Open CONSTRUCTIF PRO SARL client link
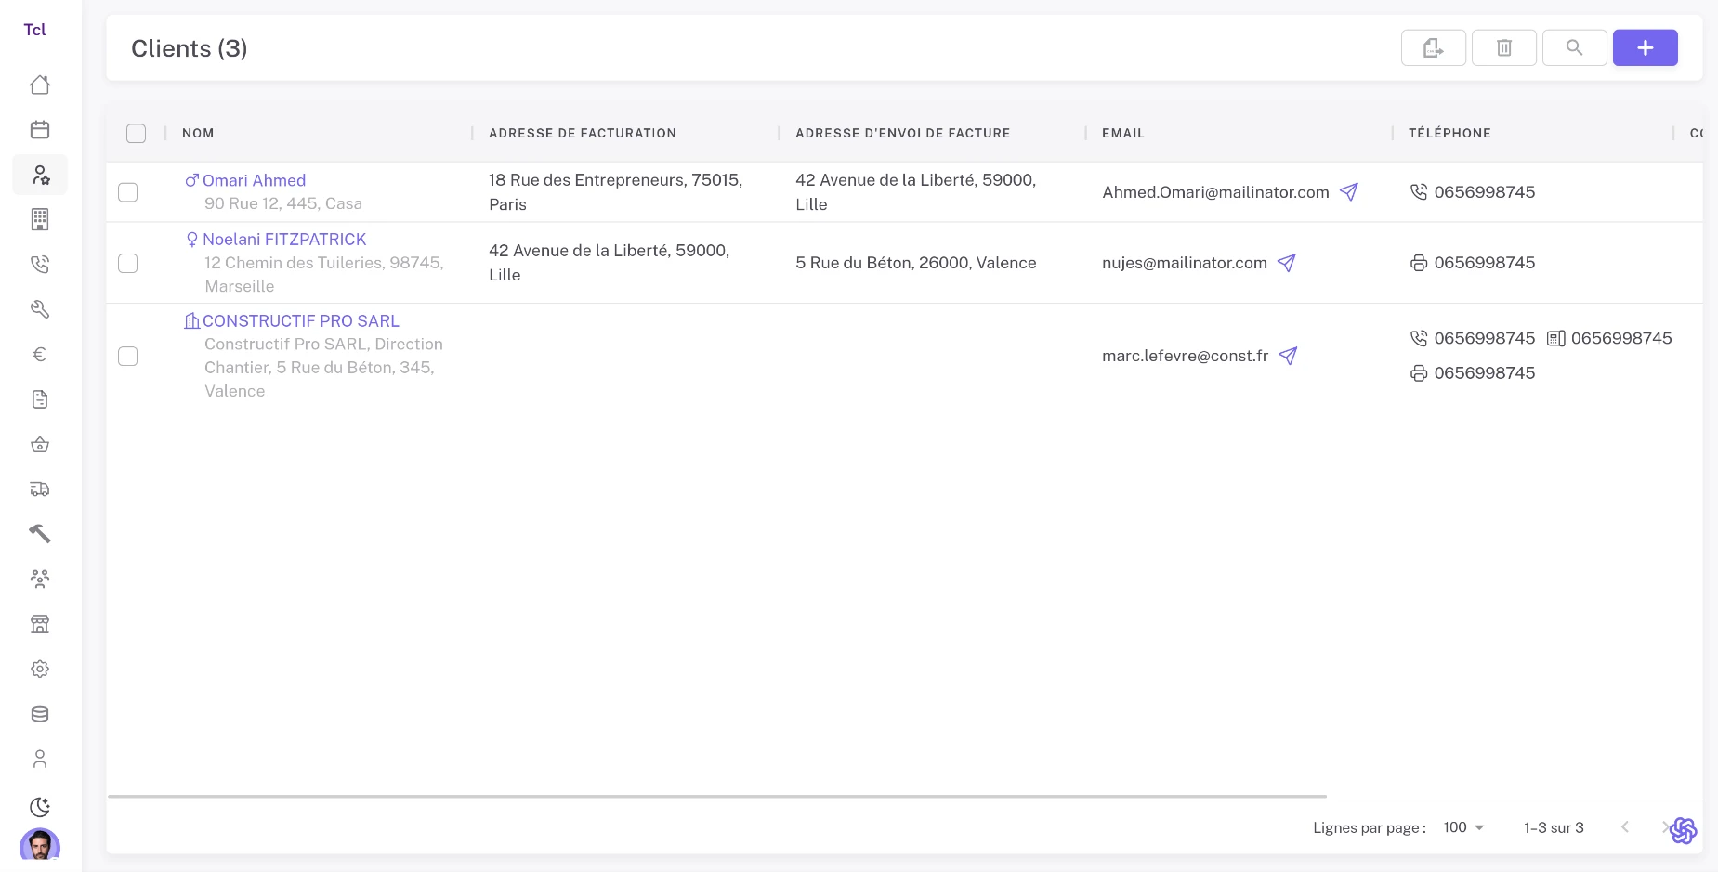Viewport: 1718px width, 872px height. pyautogui.click(x=300, y=321)
